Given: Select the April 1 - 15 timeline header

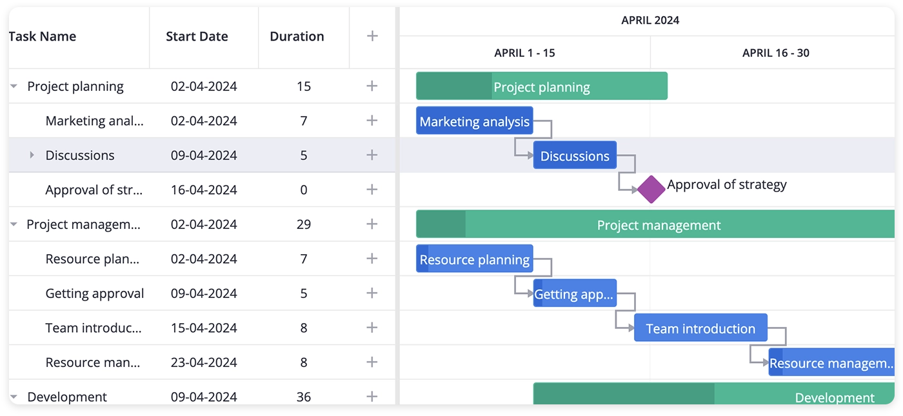Looking at the screenshot, I should click(524, 53).
